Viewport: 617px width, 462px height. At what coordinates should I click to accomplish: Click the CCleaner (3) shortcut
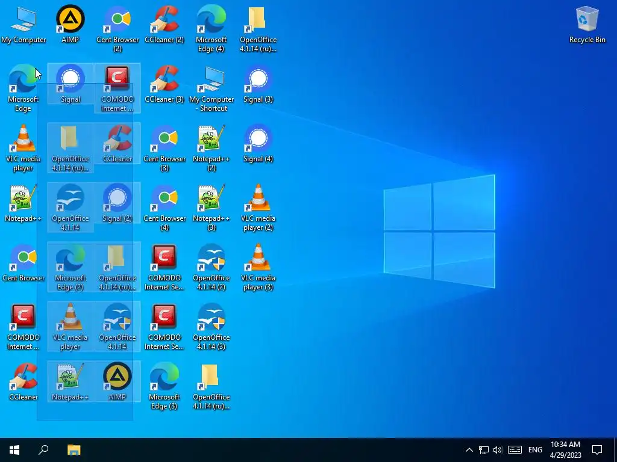164,84
